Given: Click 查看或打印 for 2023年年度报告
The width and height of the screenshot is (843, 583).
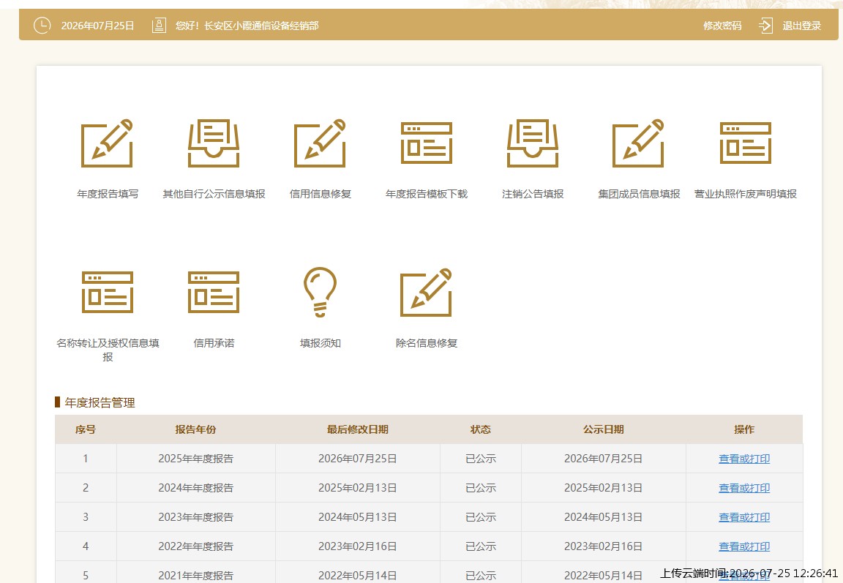Looking at the screenshot, I should [x=744, y=517].
